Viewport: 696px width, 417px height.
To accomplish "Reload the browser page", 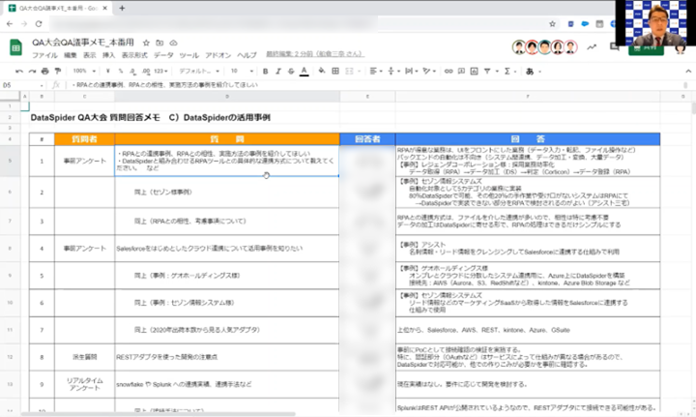I will coord(39,24).
